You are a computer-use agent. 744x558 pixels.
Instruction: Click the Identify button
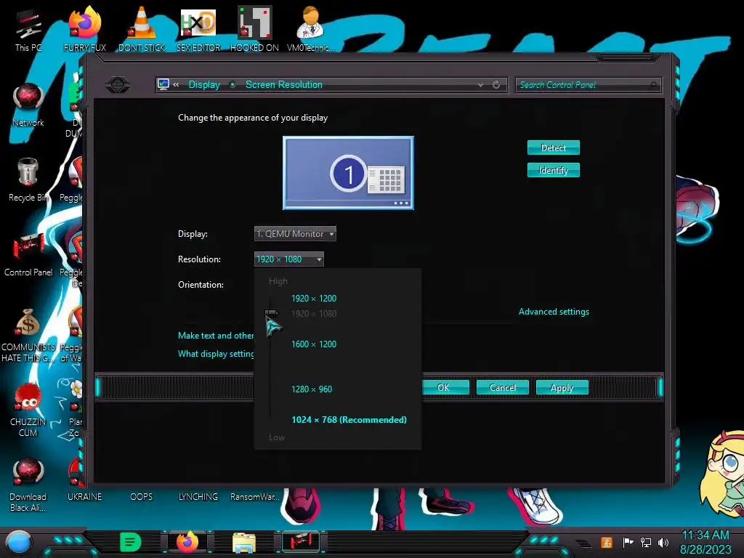[x=553, y=170]
